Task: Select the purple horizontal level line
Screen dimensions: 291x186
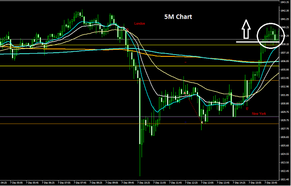Action: coord(139,117)
